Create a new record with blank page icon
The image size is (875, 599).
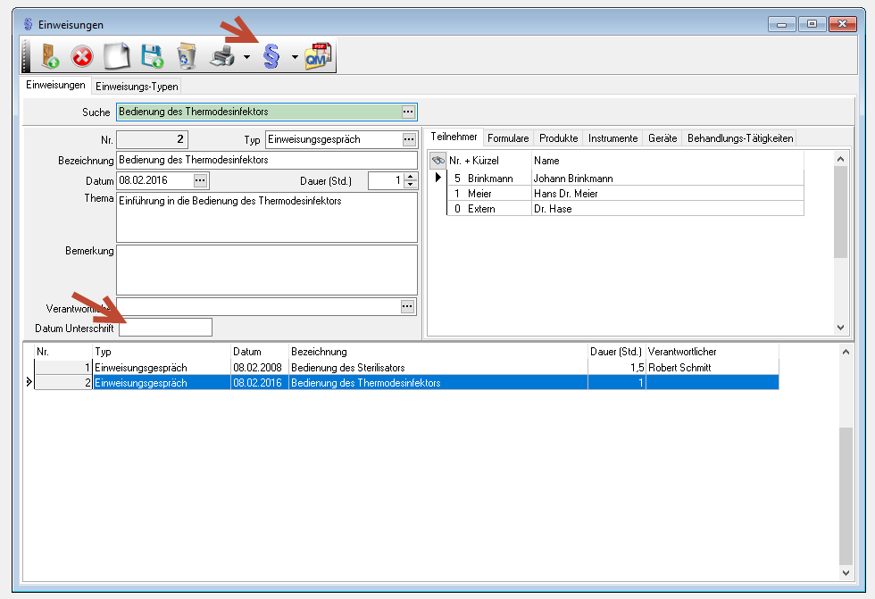coord(117,57)
